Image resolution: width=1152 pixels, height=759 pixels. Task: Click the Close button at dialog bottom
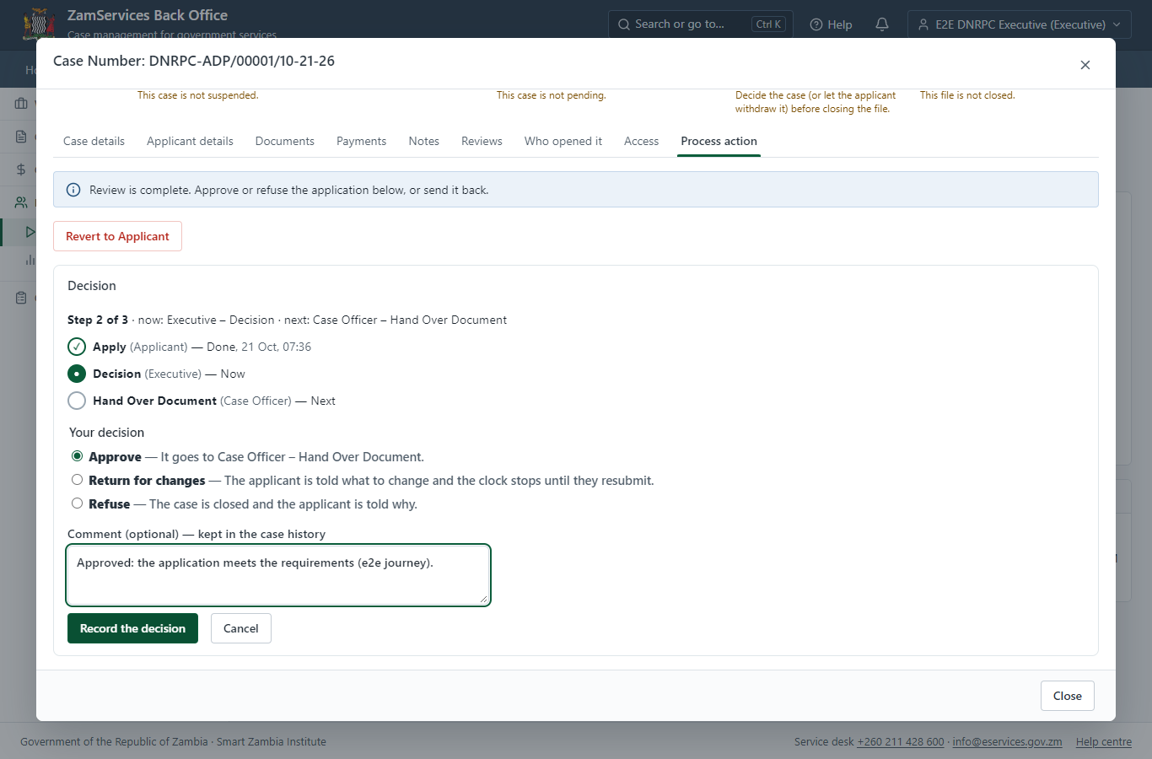pyautogui.click(x=1068, y=696)
